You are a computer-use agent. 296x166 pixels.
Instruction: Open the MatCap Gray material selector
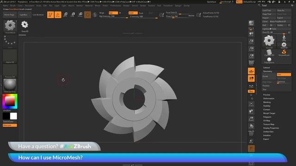pyautogui.click(x=10, y=86)
